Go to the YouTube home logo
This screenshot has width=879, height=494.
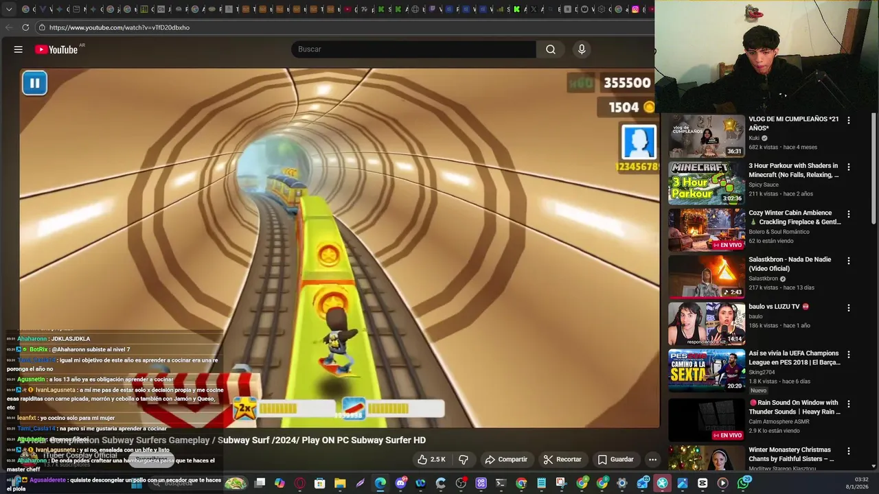pos(56,49)
